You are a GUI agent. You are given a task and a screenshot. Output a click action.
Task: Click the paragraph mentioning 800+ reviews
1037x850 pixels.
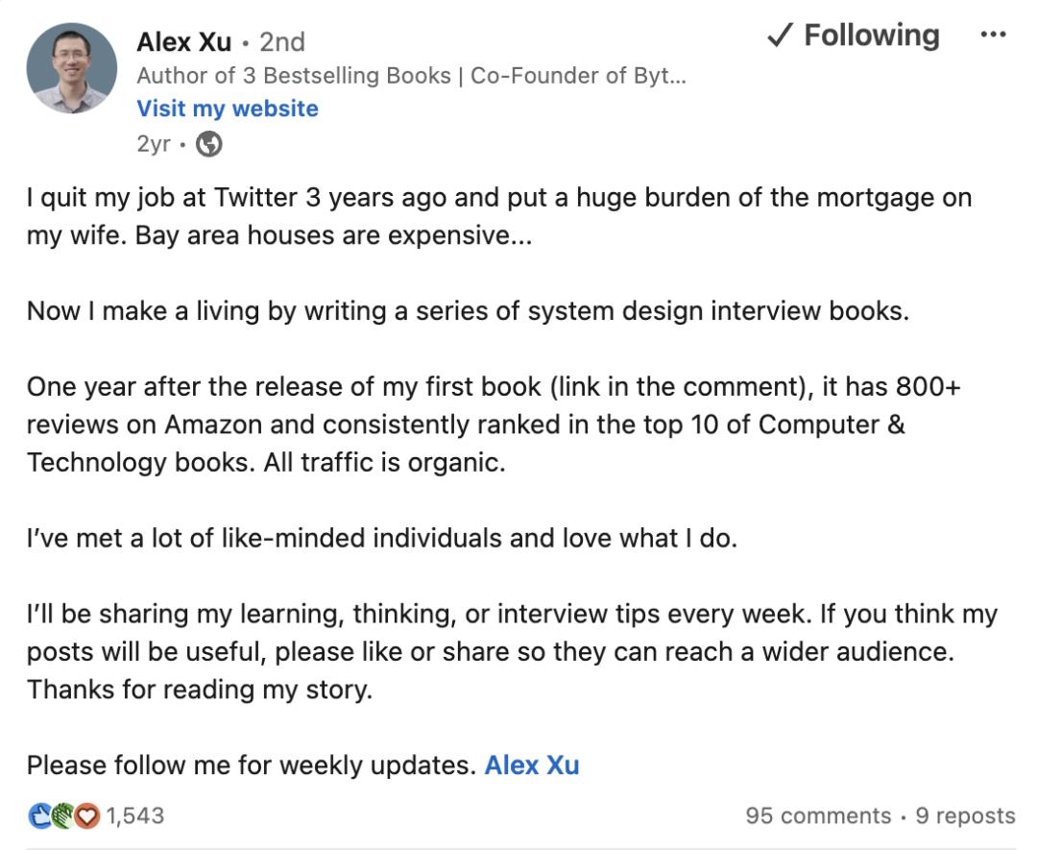[x=494, y=425]
